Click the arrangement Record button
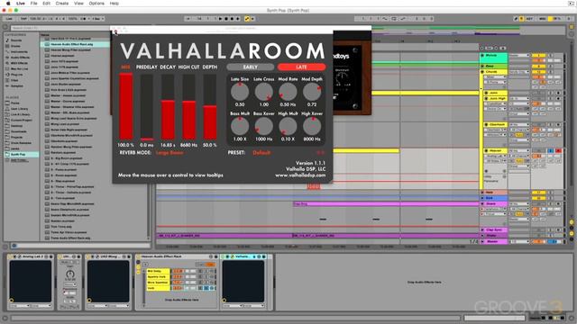The height and width of the screenshot is (324, 577). click(x=233, y=18)
